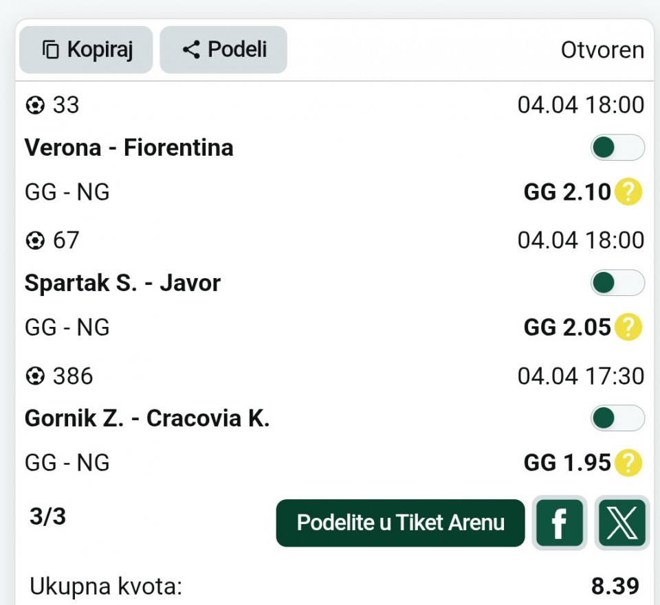Click soccer ball icon beside code 67
Viewport: 660px width, 605px height.
pos(34,240)
